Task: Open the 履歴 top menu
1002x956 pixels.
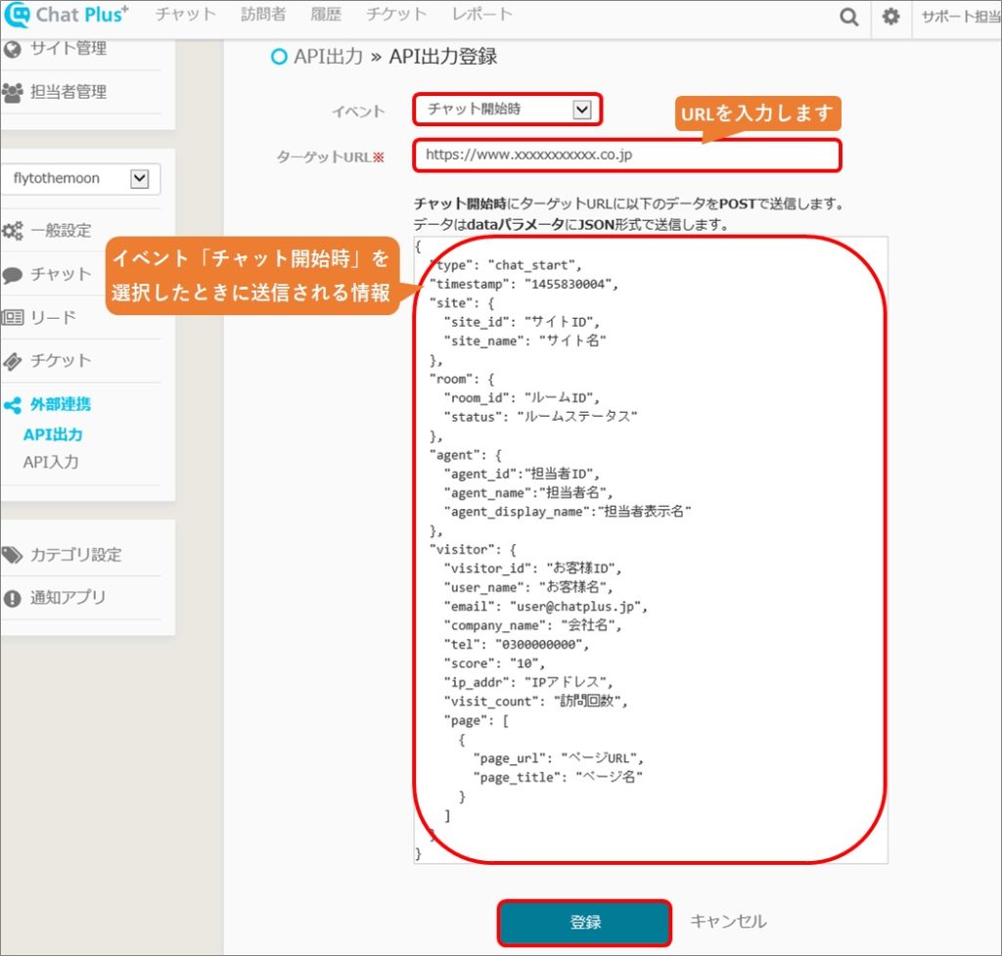Action: coord(325,15)
